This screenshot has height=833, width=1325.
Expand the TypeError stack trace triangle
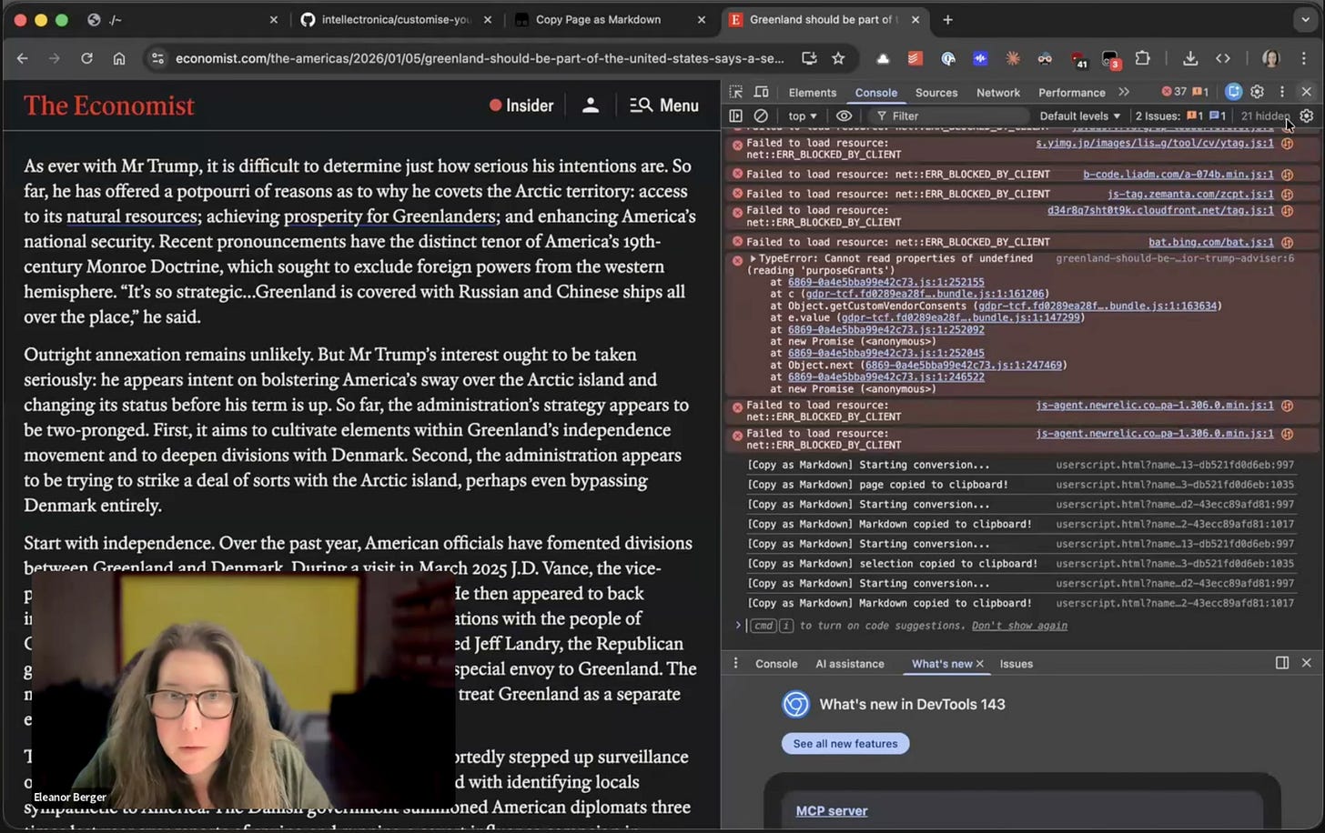pos(753,259)
